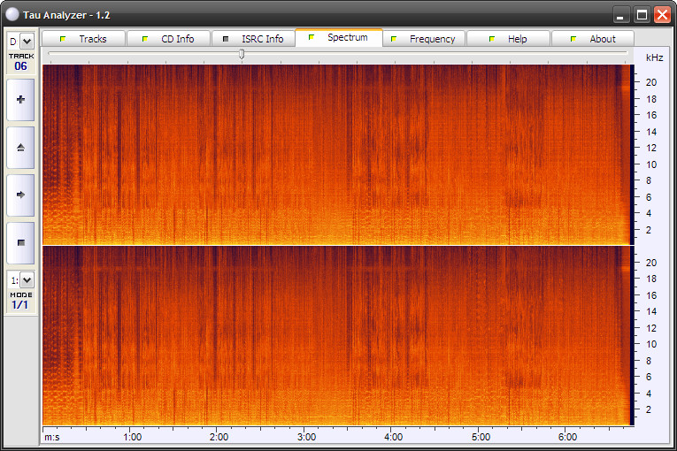Click the plus button in left sidebar
This screenshot has width=677, height=451.
click(20, 100)
